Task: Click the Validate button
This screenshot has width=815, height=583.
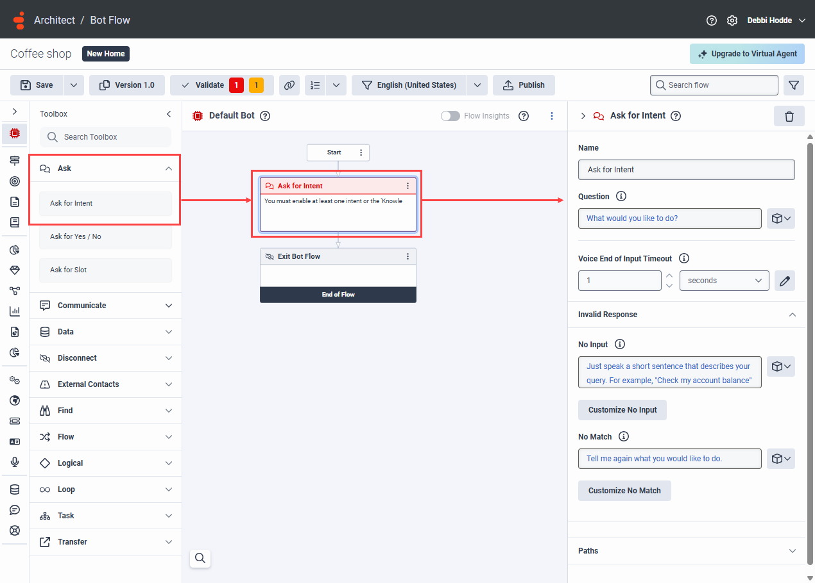Action: 222,85
